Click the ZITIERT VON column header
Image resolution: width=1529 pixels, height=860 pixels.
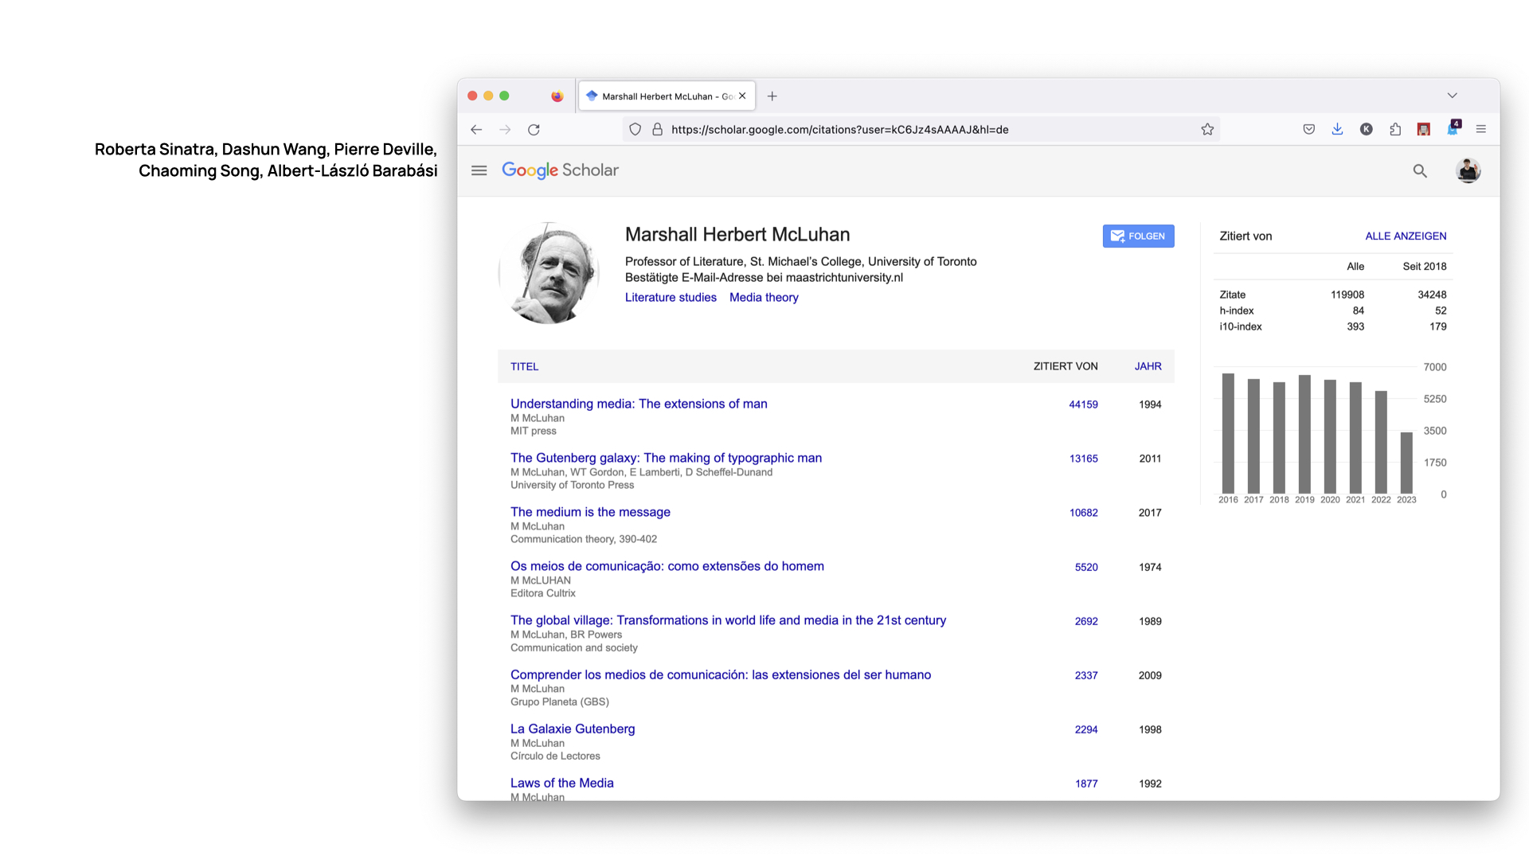pyautogui.click(x=1066, y=367)
